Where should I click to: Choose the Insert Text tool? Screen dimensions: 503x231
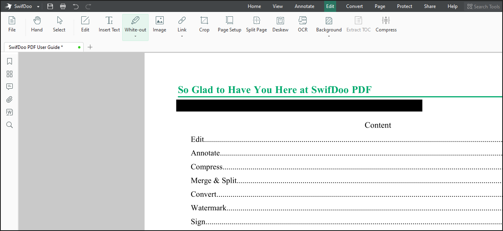pyautogui.click(x=109, y=24)
